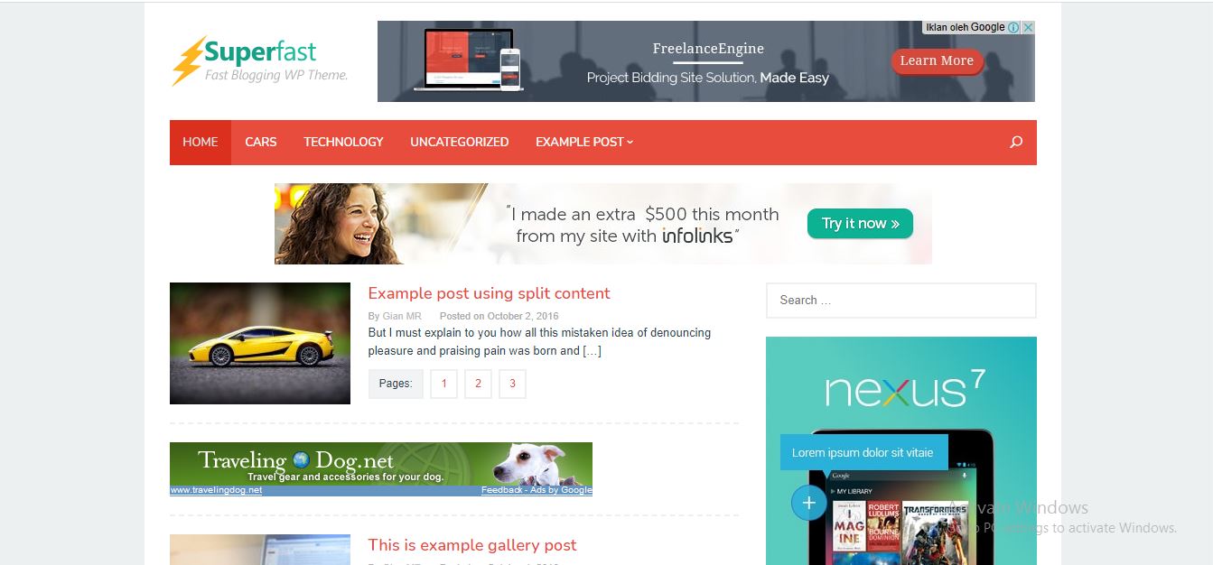Close the FreelanceEngine ad with X icon
1213x565 pixels.
point(1028,28)
